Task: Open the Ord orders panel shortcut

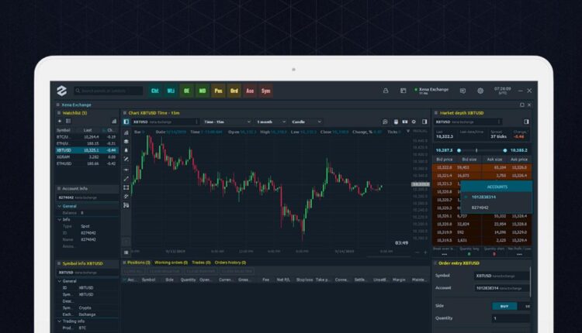Action: point(234,91)
